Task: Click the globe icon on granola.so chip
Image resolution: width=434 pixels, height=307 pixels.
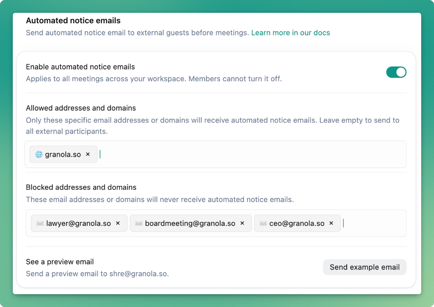Action: 39,154
